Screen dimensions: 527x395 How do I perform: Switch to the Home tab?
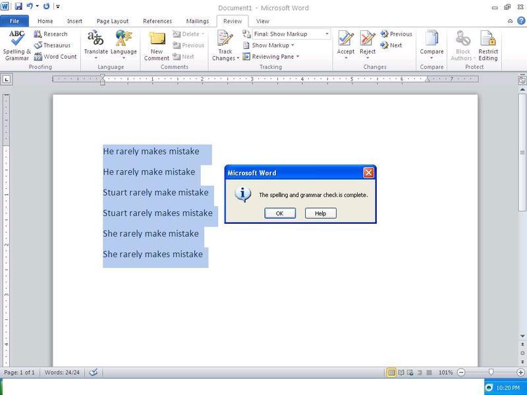click(45, 21)
